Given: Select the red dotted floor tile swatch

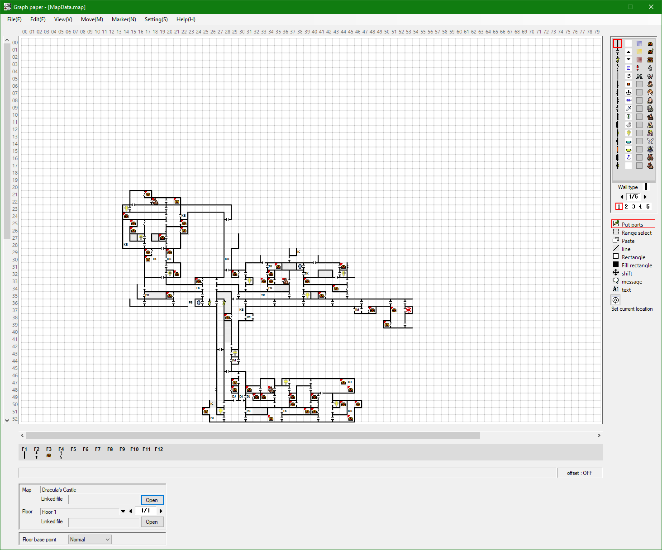Looking at the screenshot, I should [x=639, y=60].
